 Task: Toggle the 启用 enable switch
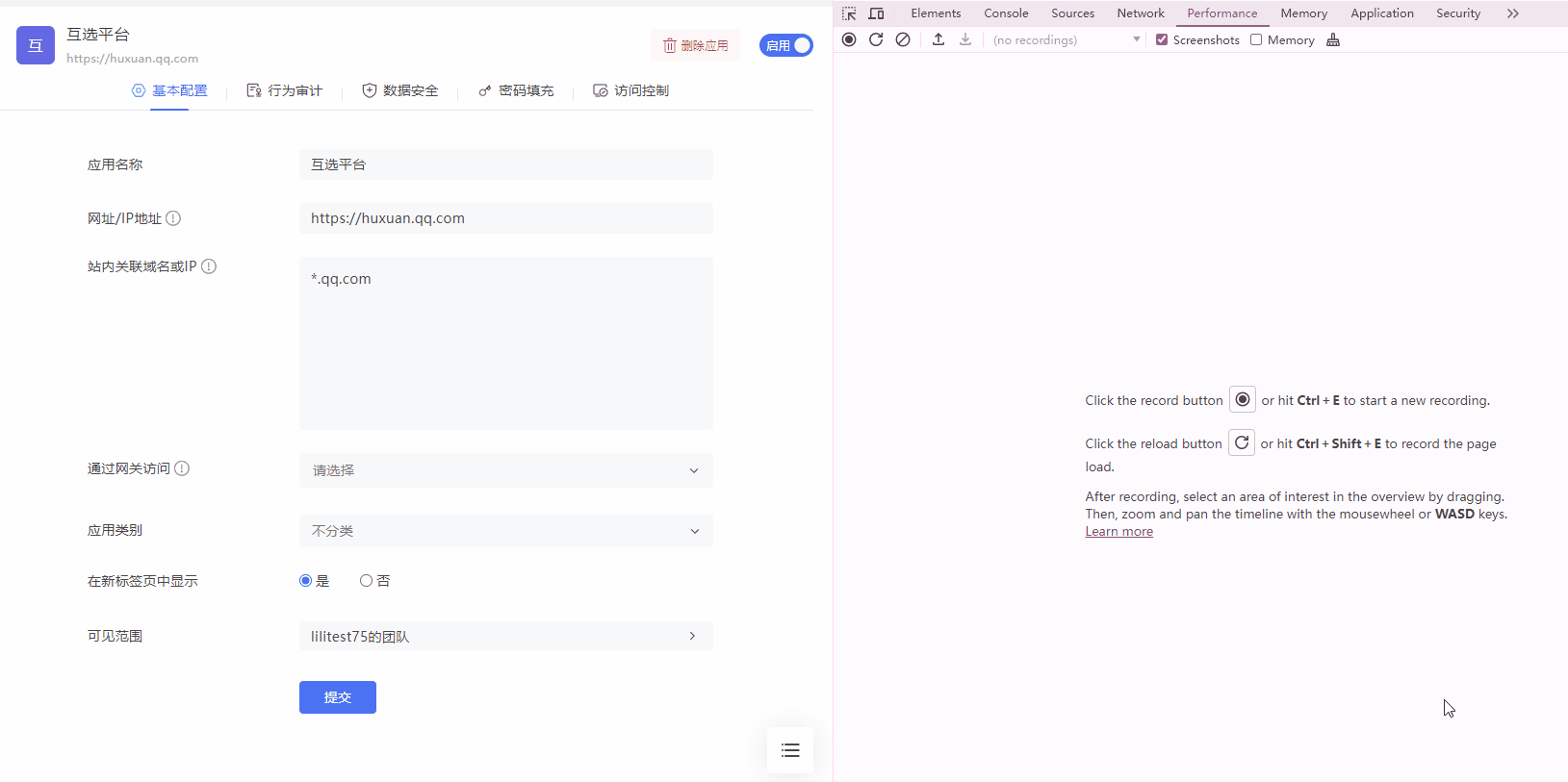point(786,45)
